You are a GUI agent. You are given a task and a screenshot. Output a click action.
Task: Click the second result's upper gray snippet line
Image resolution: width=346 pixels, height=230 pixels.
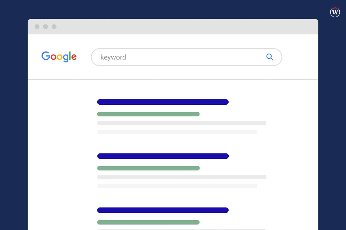point(182,177)
